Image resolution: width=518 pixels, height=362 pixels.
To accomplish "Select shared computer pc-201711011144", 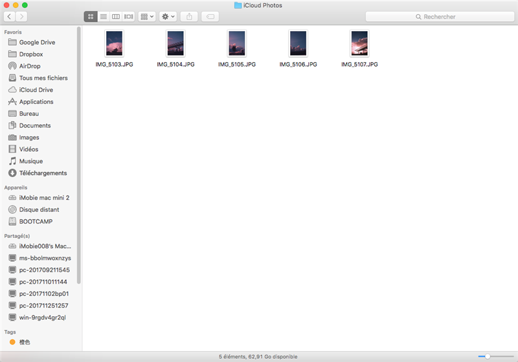I will (43, 282).
